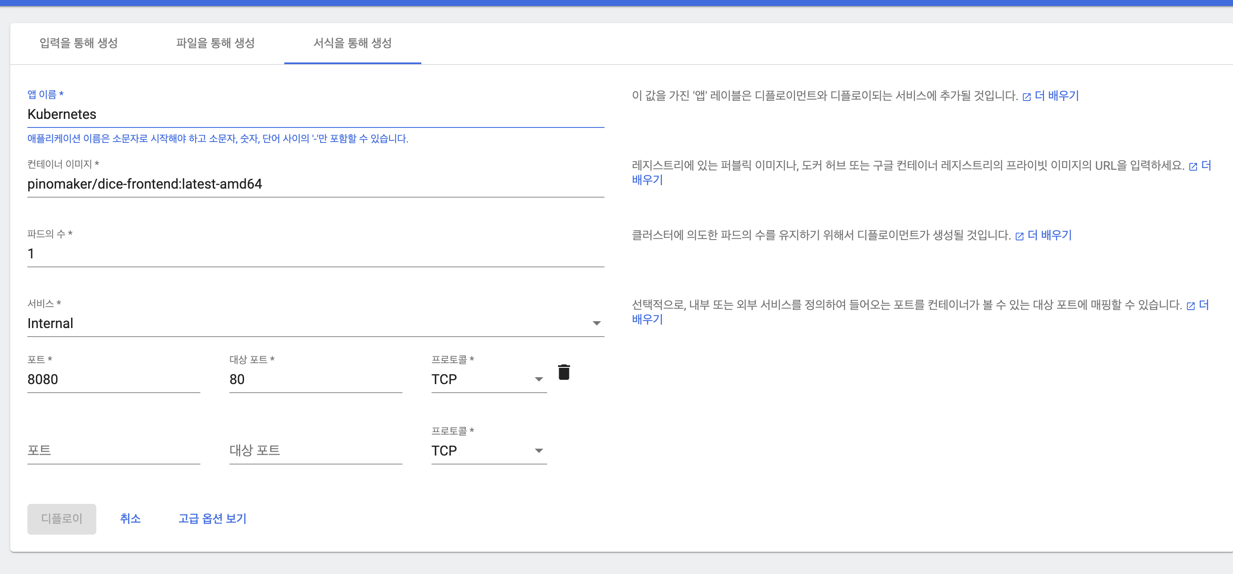Open the Internal service dropdown

[315, 323]
